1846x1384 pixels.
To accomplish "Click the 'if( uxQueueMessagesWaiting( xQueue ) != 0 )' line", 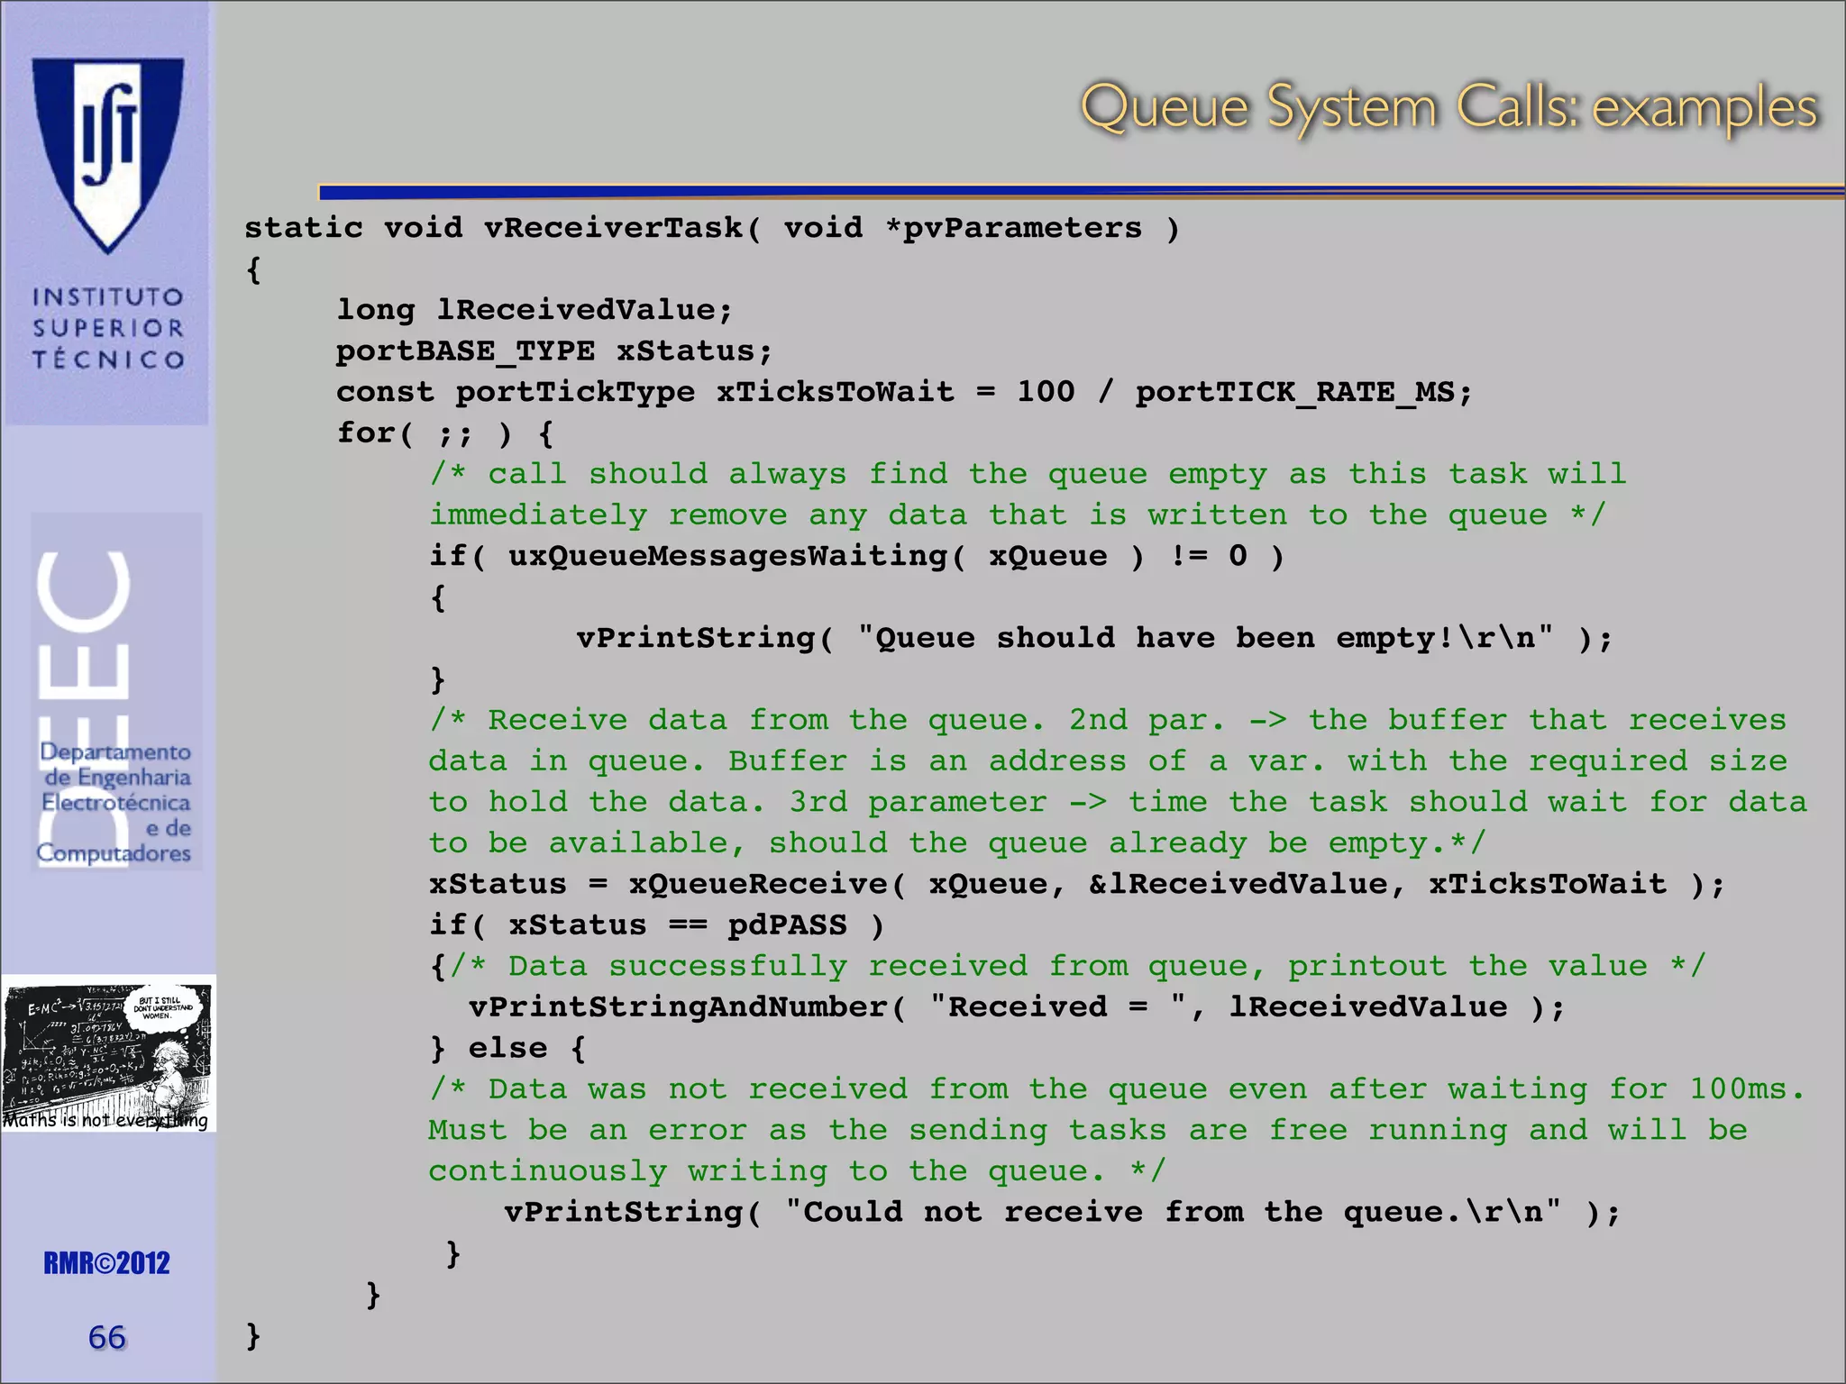I will [856, 557].
